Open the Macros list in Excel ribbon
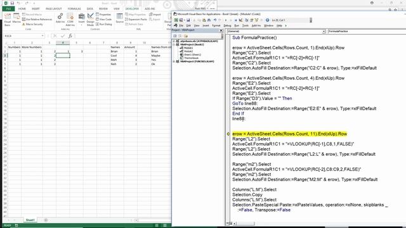 tap(16, 18)
